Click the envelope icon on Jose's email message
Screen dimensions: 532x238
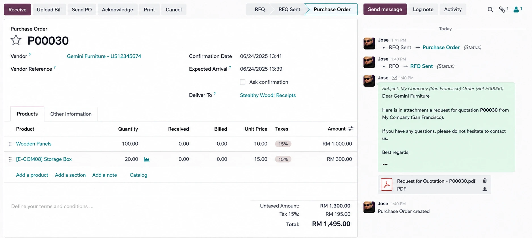(x=394, y=78)
